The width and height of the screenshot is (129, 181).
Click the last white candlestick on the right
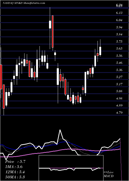100,51
